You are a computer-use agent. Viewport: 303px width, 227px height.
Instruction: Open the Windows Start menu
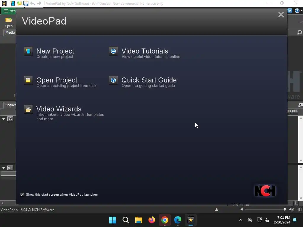click(x=112, y=220)
